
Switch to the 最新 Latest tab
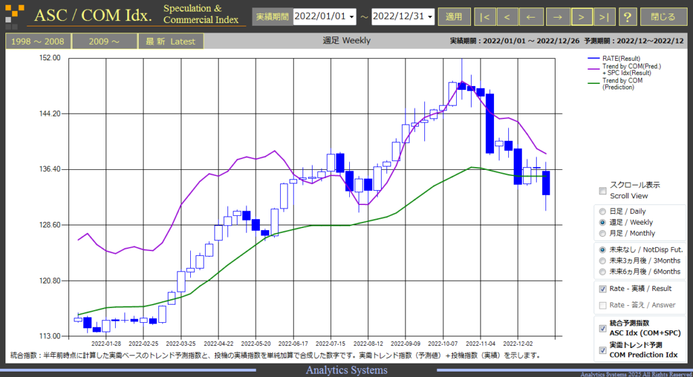tap(170, 41)
